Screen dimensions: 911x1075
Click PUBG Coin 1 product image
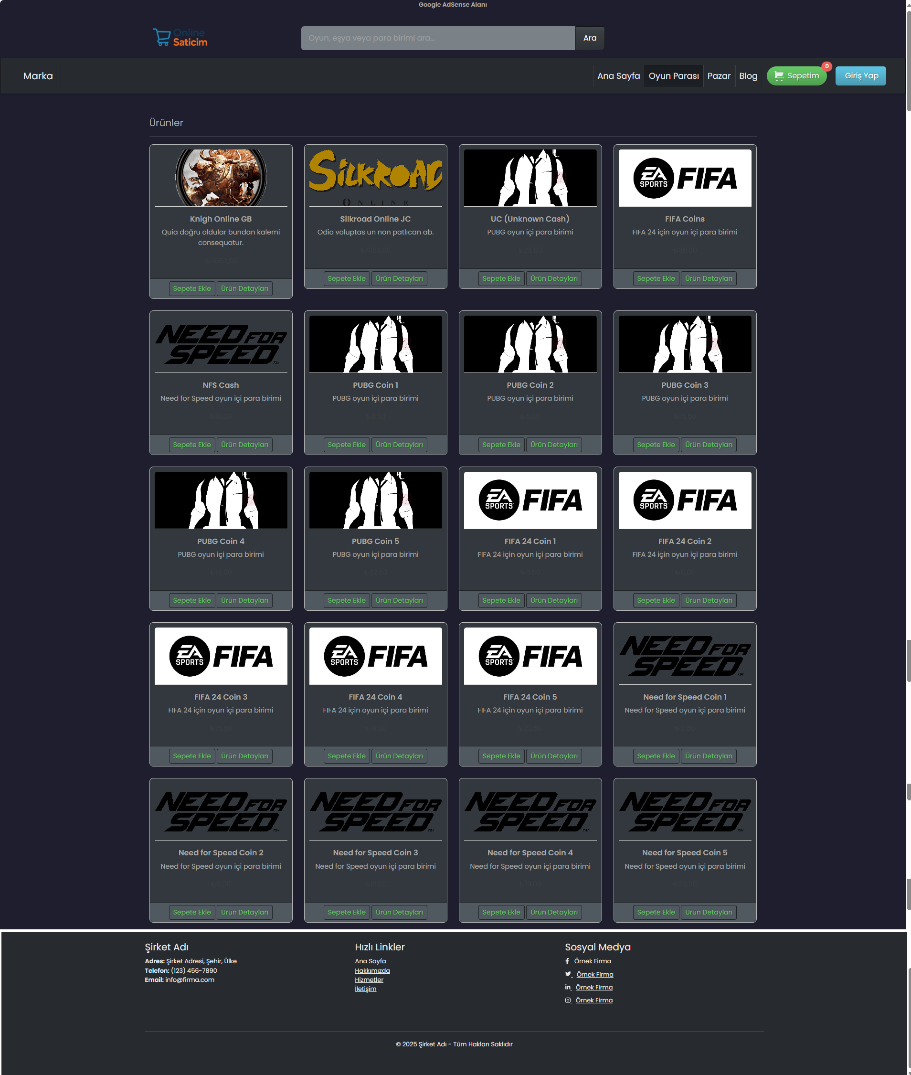pyautogui.click(x=375, y=344)
